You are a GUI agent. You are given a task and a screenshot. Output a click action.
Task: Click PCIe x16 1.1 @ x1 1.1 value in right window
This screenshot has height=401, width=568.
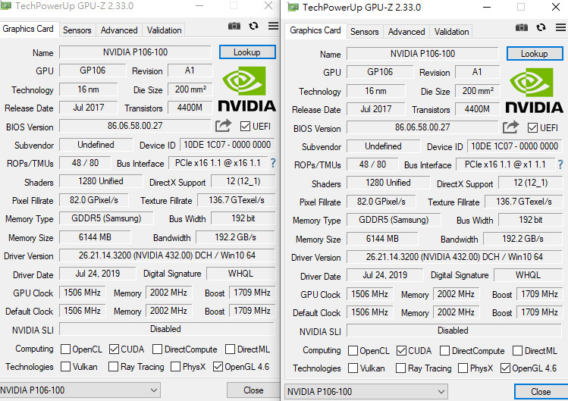tap(505, 164)
